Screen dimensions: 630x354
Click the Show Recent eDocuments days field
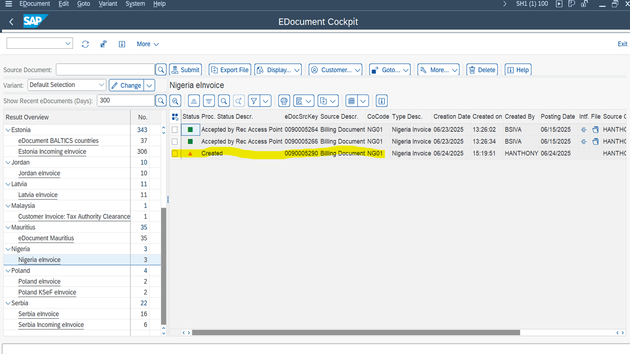(x=126, y=101)
